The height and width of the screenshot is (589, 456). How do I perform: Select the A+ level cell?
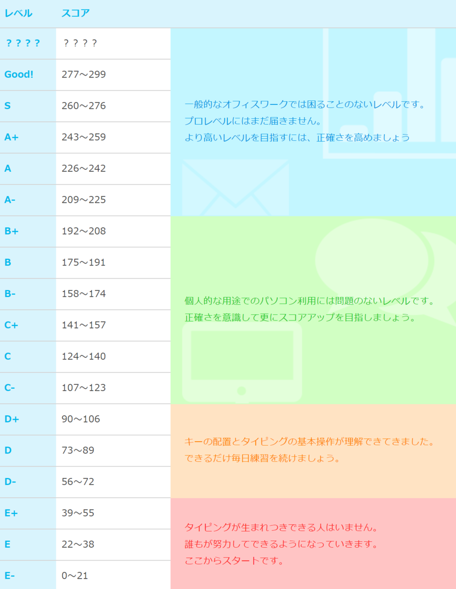pyautogui.click(x=28, y=138)
